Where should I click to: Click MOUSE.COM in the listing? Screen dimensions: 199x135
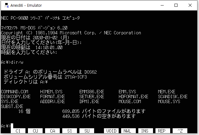130,102
